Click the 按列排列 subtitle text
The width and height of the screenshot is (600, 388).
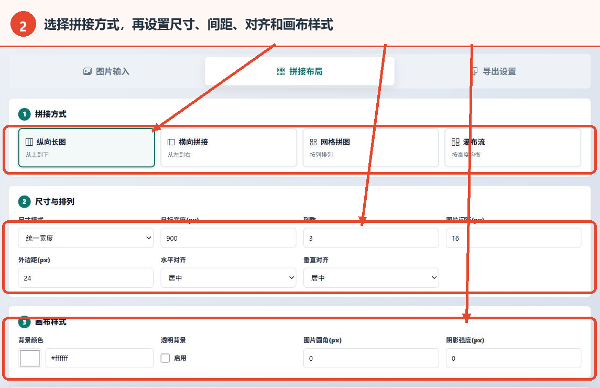tap(321, 155)
